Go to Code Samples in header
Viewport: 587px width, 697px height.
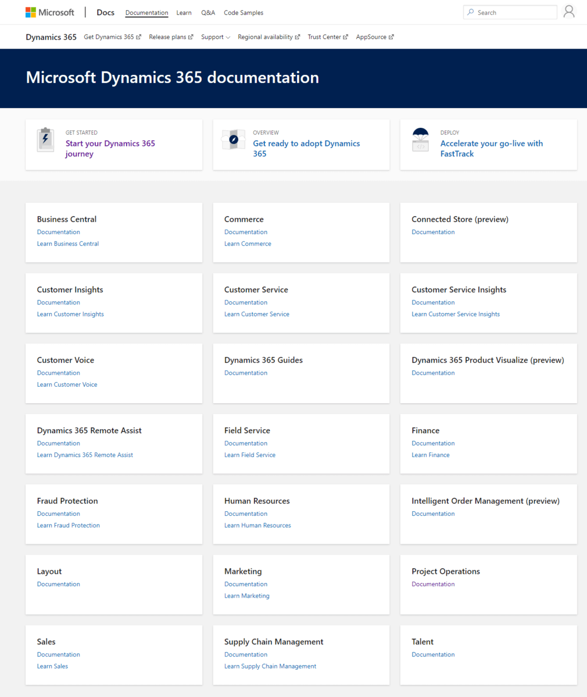243,13
